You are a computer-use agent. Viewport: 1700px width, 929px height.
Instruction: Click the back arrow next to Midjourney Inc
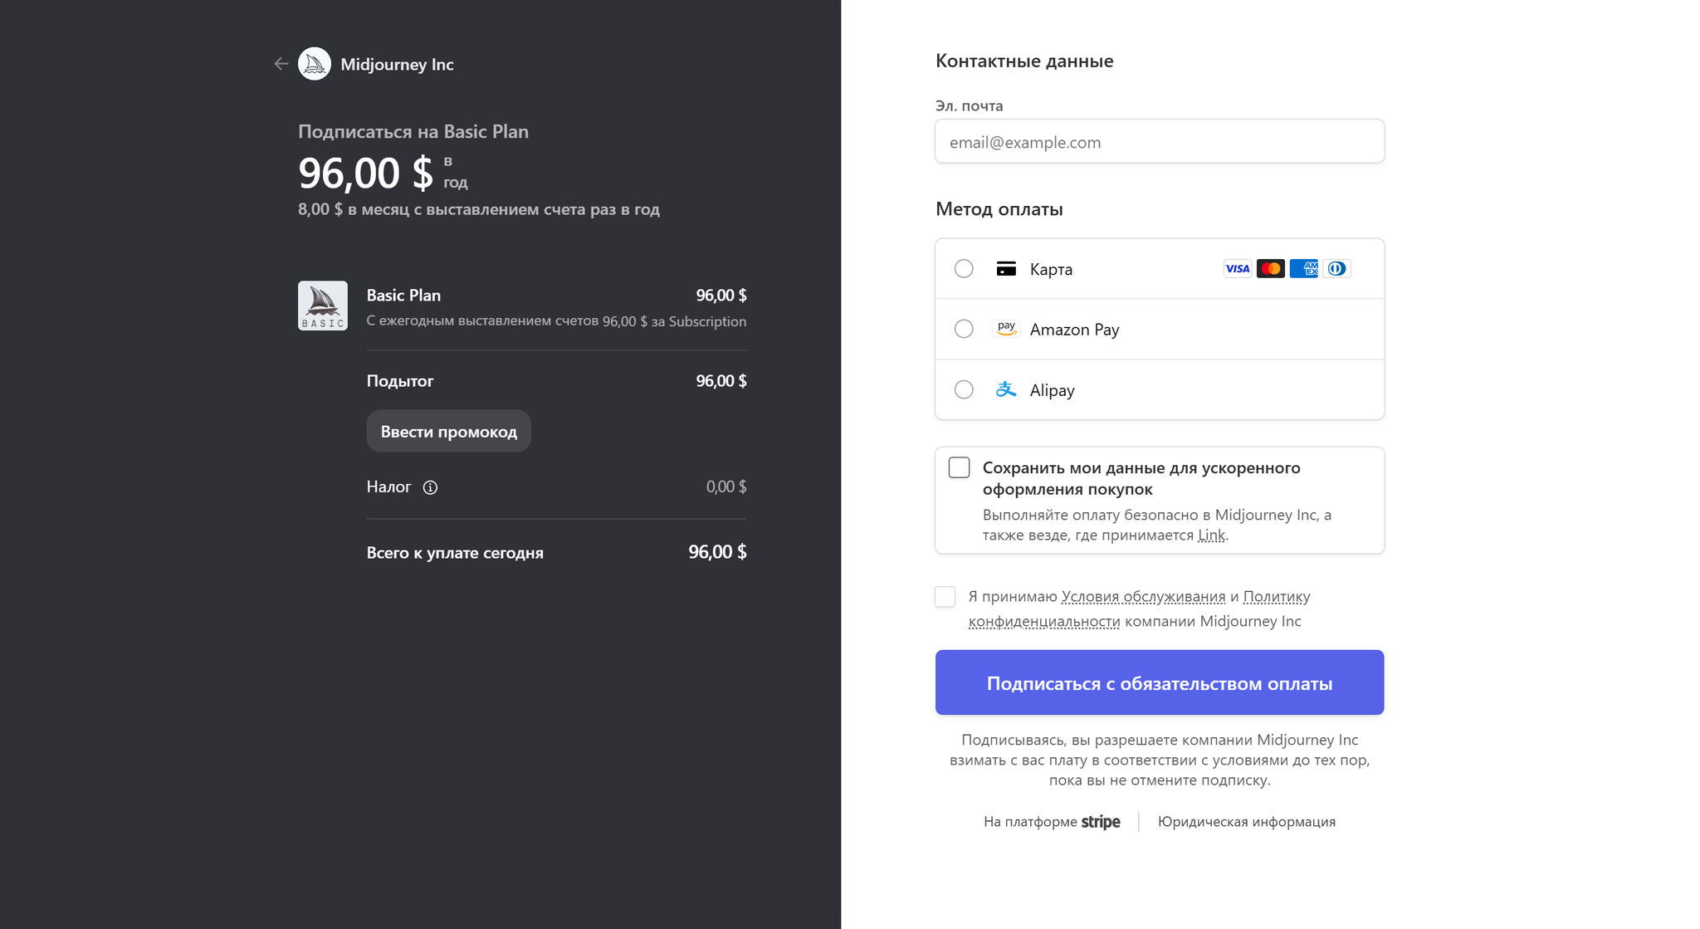[281, 64]
